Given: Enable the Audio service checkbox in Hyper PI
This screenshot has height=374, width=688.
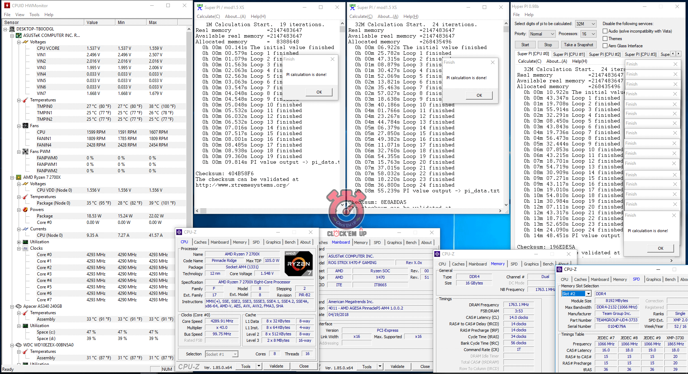Looking at the screenshot, I should click(x=605, y=31).
